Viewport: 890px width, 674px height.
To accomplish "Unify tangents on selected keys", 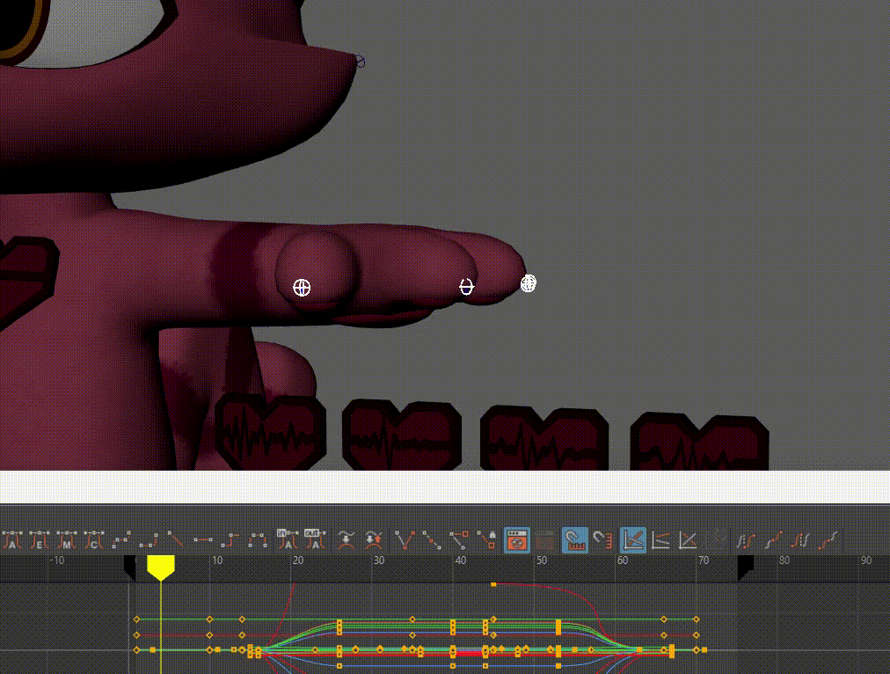I will [x=431, y=538].
